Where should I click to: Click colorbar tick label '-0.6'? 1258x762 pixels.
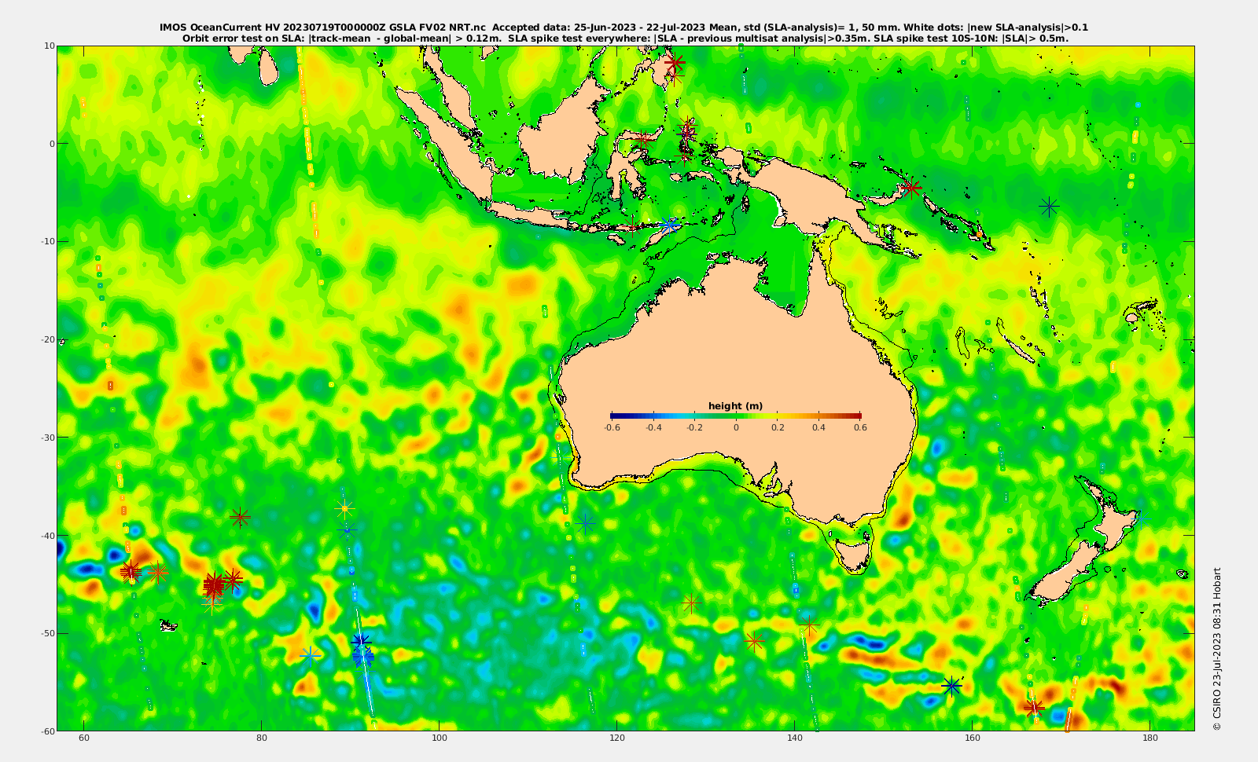coord(612,427)
